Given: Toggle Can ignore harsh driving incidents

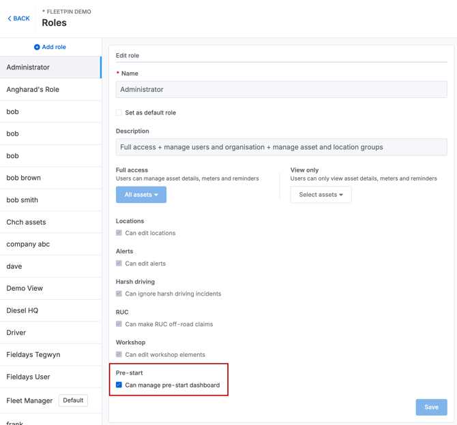Looking at the screenshot, I should point(119,294).
